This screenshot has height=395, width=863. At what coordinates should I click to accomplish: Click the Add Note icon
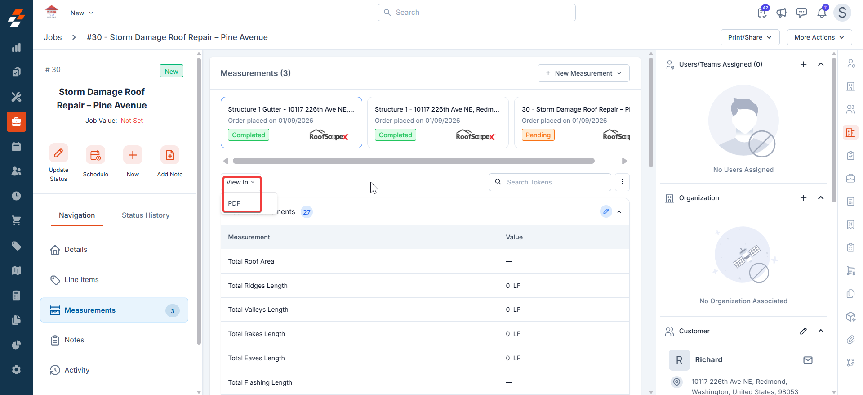pos(170,155)
